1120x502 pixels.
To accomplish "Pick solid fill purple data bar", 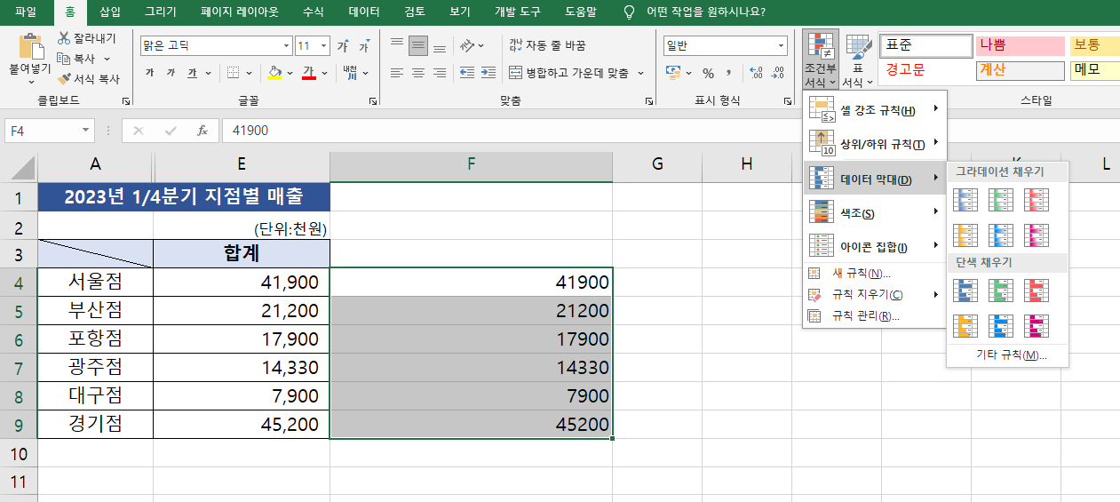I will tap(1037, 326).
